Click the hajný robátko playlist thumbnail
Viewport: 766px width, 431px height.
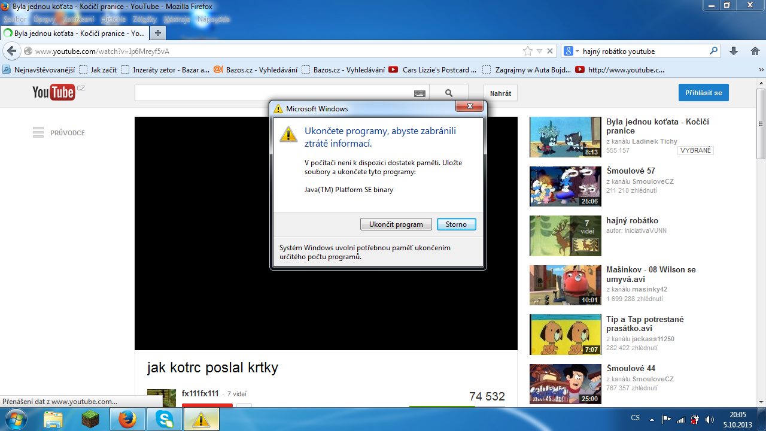(566, 236)
